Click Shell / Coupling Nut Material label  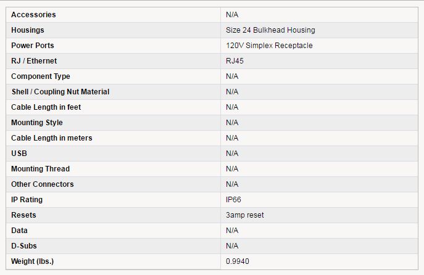pyautogui.click(x=60, y=92)
